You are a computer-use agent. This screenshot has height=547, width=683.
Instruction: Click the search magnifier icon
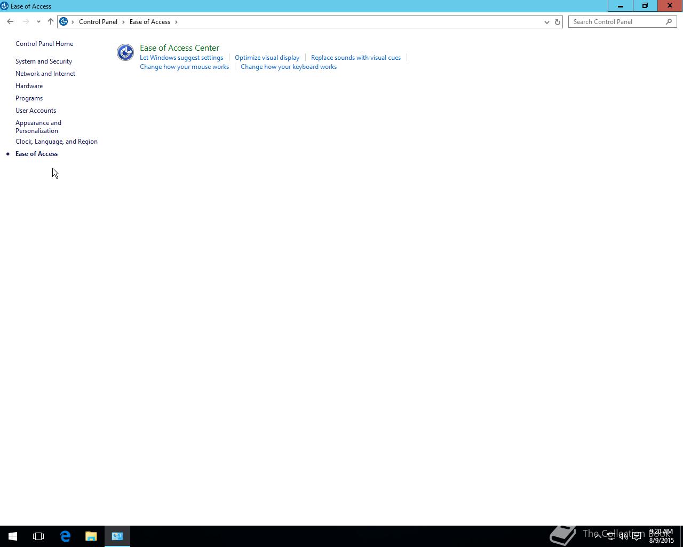(669, 22)
